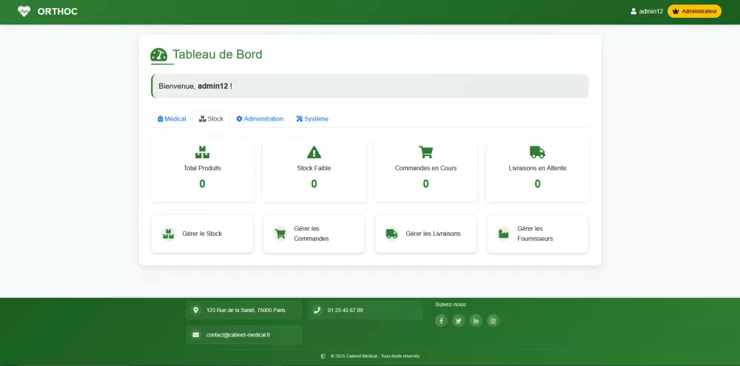Open the Twitter profile icon
The image size is (740, 366).
(458, 320)
